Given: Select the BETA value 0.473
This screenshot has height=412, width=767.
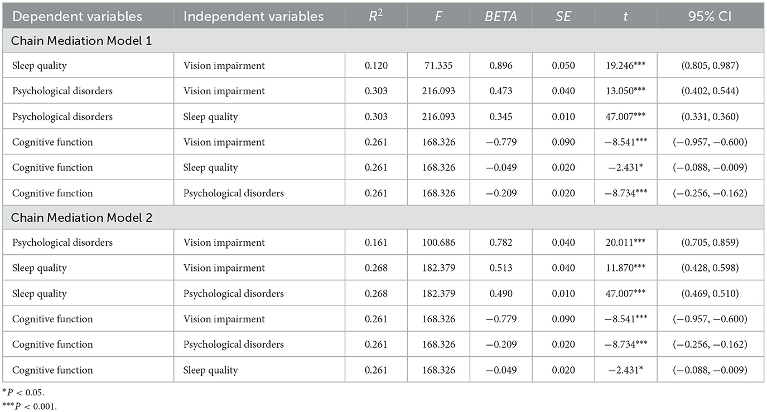Looking at the screenshot, I should (500, 91).
